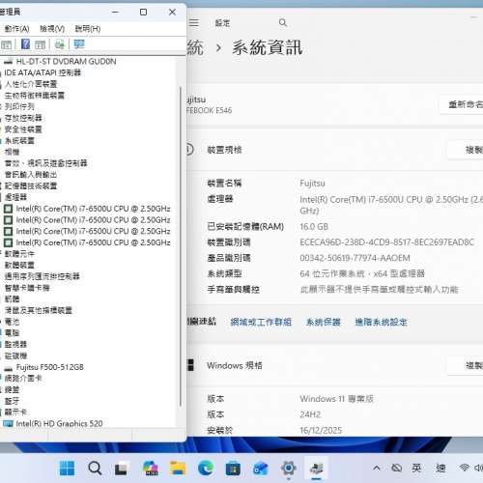
Task: Select 顯示卡 category
Action: (15, 412)
